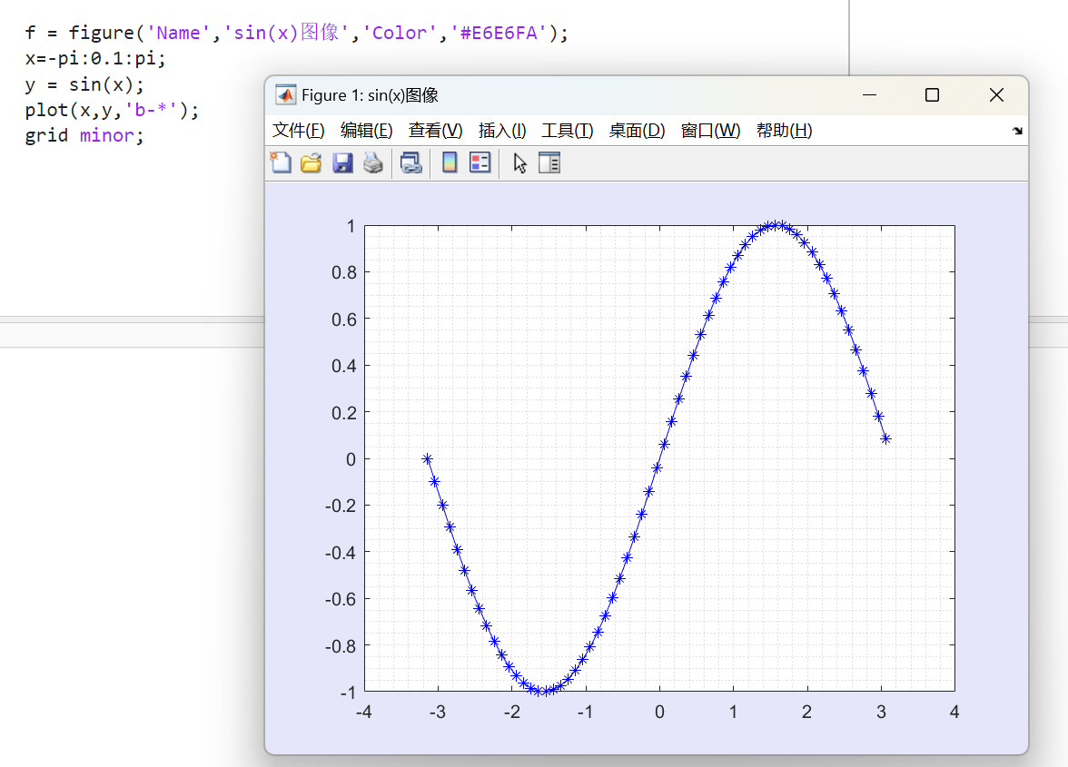
Task: Print the figure with the printer icon
Action: coord(373,162)
